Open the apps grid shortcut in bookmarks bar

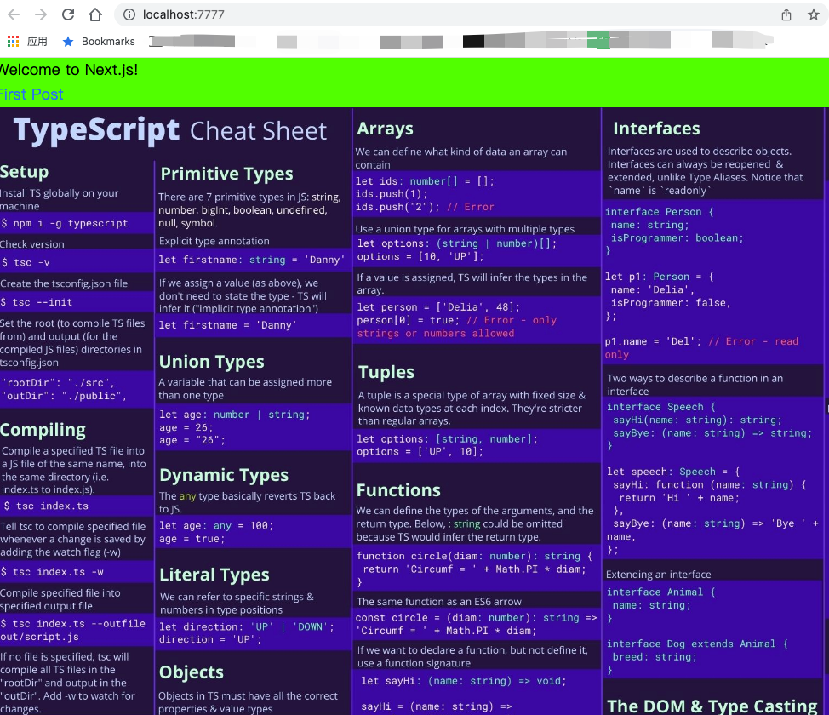[x=14, y=41]
